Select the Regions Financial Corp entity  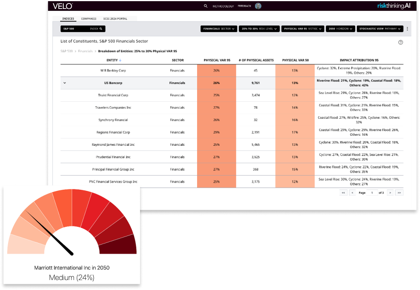point(113,132)
